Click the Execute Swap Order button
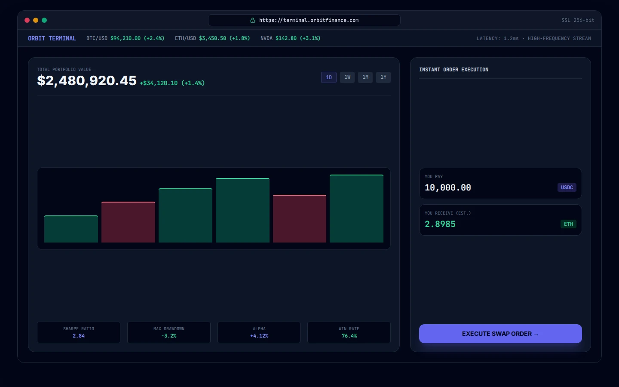The height and width of the screenshot is (387, 619). pyautogui.click(x=500, y=334)
